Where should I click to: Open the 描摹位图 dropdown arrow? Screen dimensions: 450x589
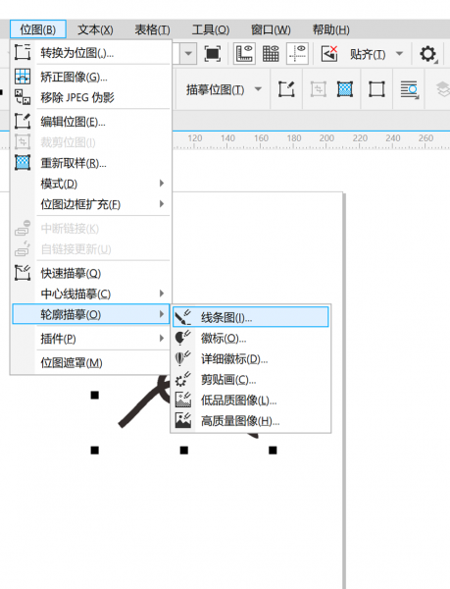pyautogui.click(x=258, y=89)
